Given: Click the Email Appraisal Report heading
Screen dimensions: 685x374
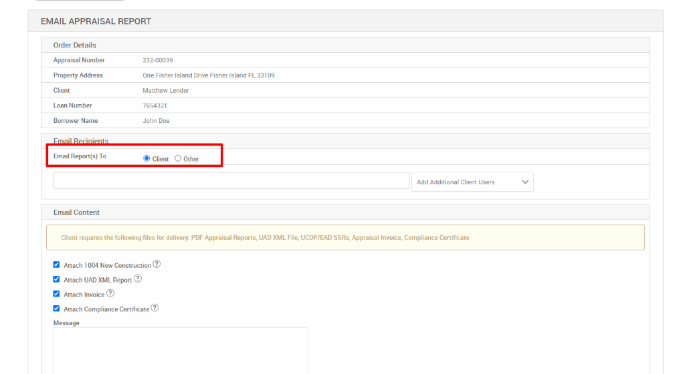Looking at the screenshot, I should tap(96, 21).
